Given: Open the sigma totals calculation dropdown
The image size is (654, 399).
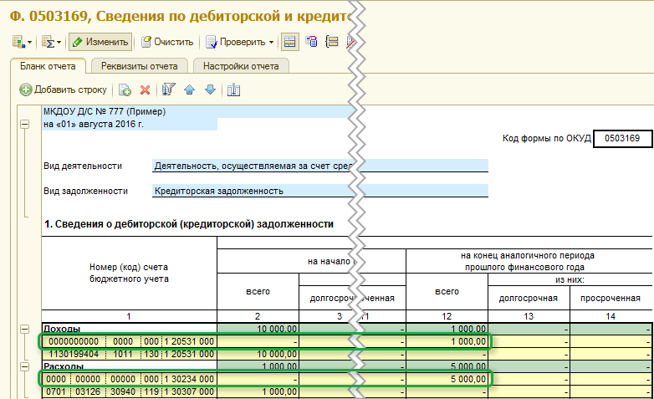Looking at the screenshot, I should pyautogui.click(x=51, y=42).
